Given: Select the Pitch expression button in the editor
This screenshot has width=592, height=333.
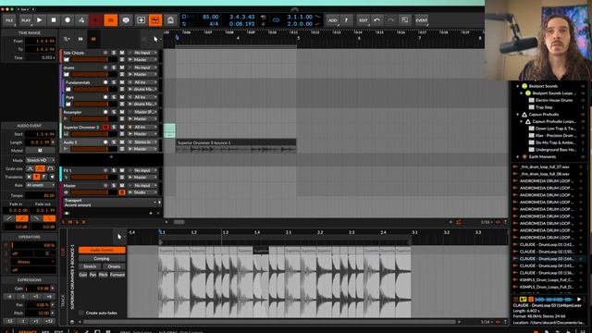Looking at the screenshot, I should coord(103,275).
